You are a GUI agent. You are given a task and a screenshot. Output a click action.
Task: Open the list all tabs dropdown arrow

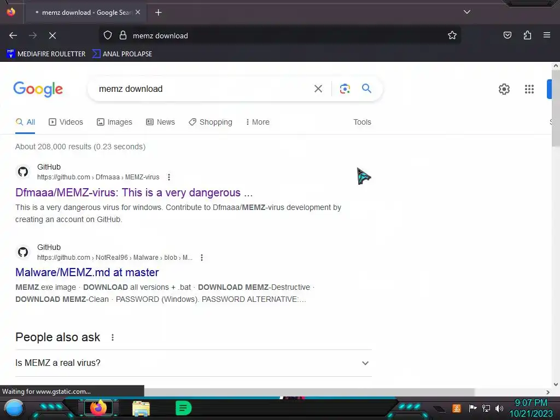click(x=467, y=12)
